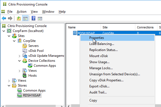The image size is (161, 107).
Task: Choose Load Balancing... from context menu
Action: click(x=117, y=44)
